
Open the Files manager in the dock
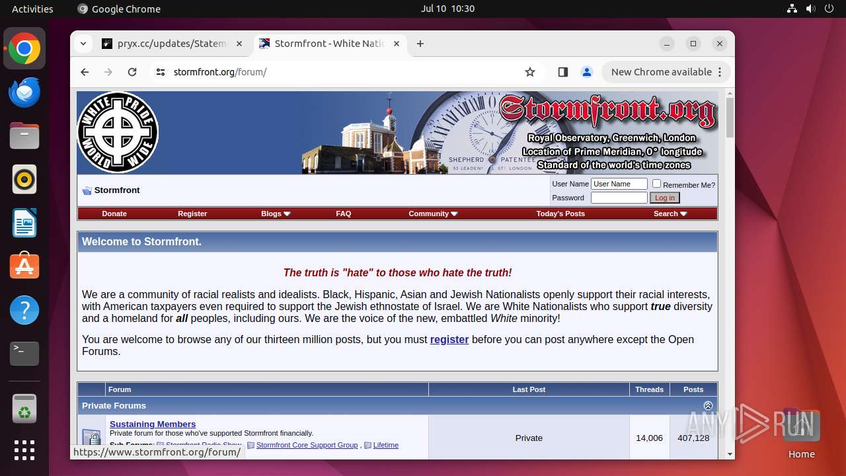(24, 136)
